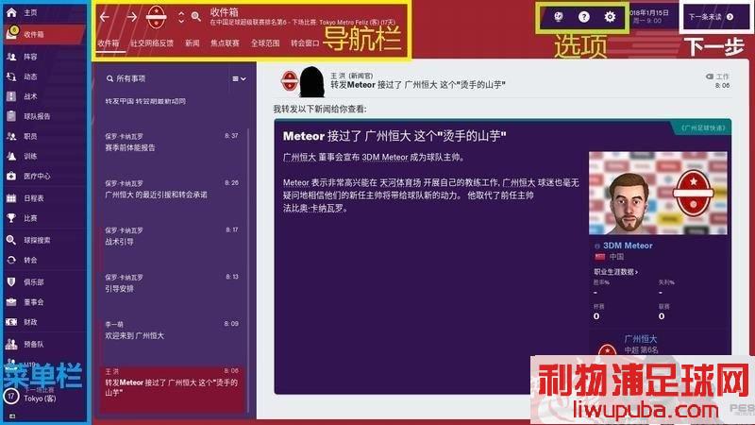755x425 pixels.
Task: Open the 战术 tactics icon
Action: [x=11, y=96]
